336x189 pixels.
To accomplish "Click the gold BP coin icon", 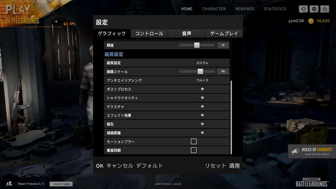I will click(x=311, y=21).
